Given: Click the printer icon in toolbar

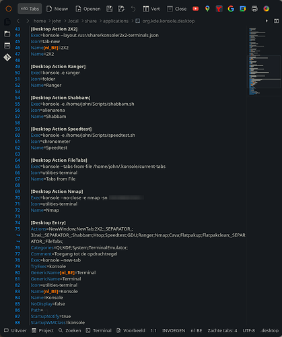Looking at the screenshot, I should (254, 9).
